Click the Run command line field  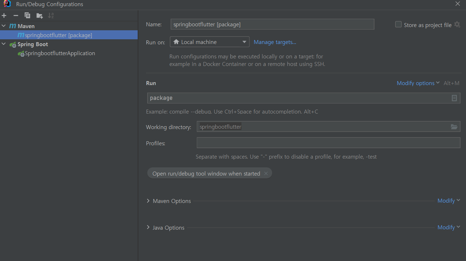point(303,98)
